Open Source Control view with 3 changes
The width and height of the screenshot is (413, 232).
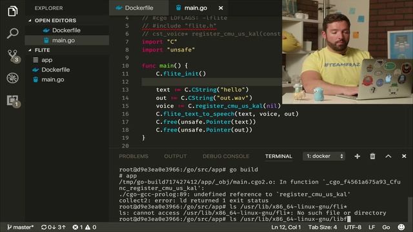[x=13, y=56]
